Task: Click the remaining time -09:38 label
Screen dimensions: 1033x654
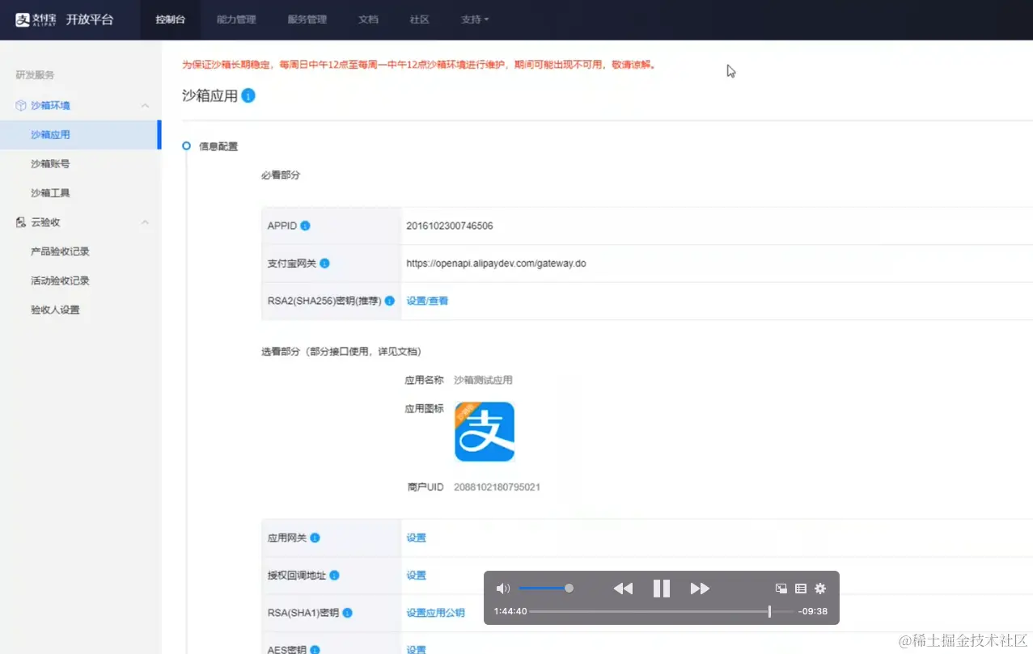Action: tap(812, 612)
